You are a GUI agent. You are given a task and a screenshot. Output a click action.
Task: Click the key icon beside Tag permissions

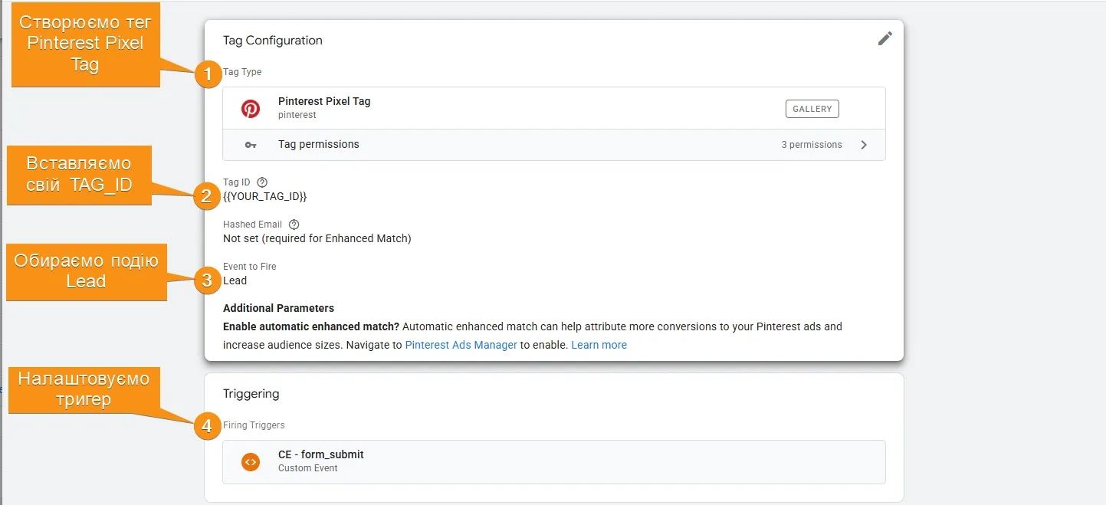(251, 145)
